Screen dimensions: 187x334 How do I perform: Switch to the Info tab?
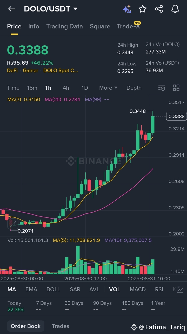(x=34, y=26)
